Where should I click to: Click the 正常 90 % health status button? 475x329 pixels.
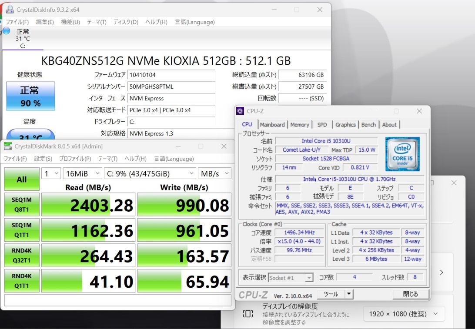pos(30,96)
